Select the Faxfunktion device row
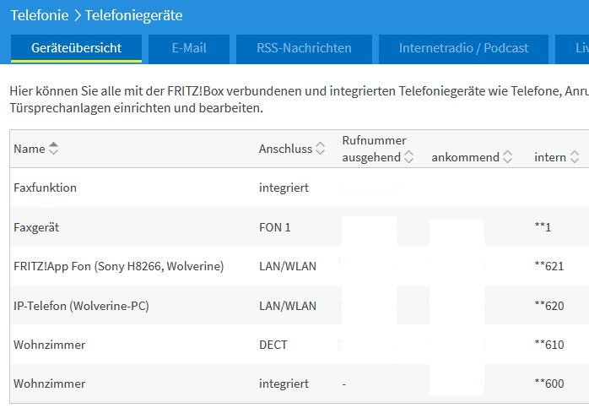Screen dimensions: 589x408 coord(45,188)
